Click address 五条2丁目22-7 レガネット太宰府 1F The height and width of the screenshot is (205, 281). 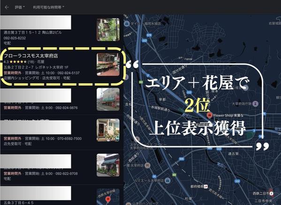(x=36, y=68)
